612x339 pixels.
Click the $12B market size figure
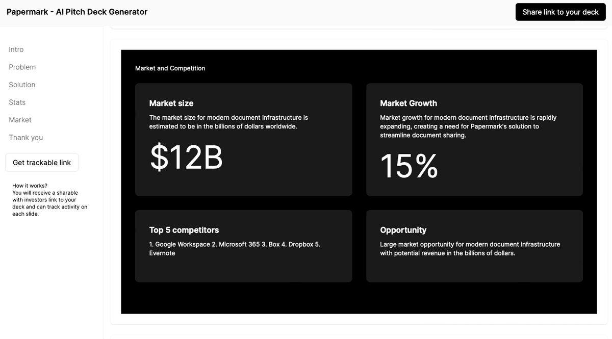(186, 157)
